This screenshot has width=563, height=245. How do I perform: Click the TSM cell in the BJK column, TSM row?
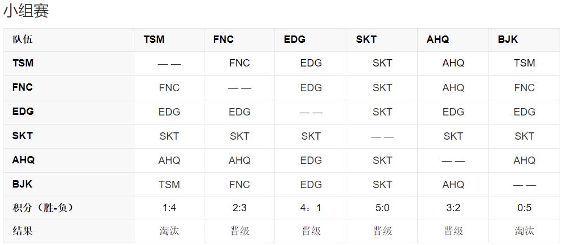(525, 63)
